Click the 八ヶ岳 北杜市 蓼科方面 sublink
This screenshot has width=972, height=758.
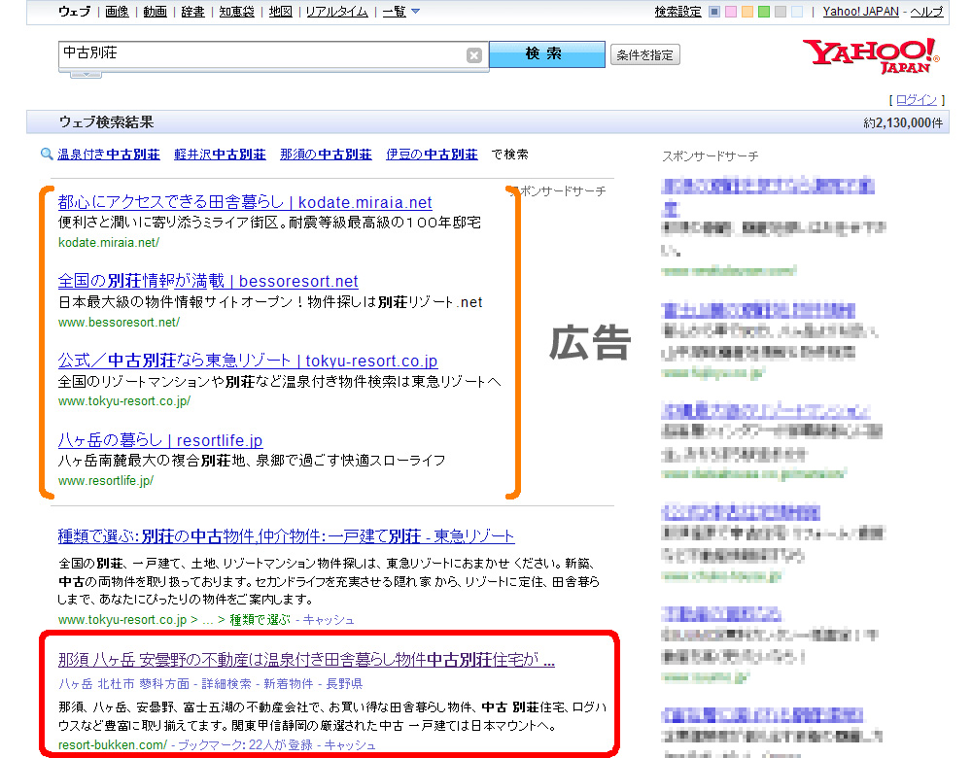click(123, 683)
